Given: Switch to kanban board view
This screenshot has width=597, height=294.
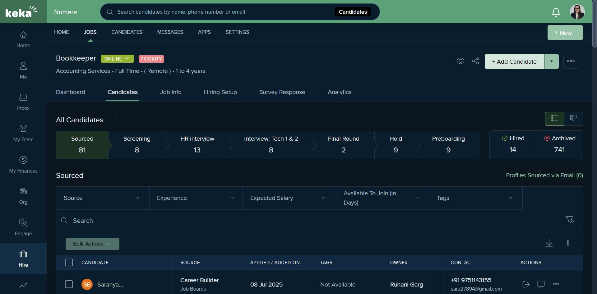Looking at the screenshot, I should pos(573,119).
